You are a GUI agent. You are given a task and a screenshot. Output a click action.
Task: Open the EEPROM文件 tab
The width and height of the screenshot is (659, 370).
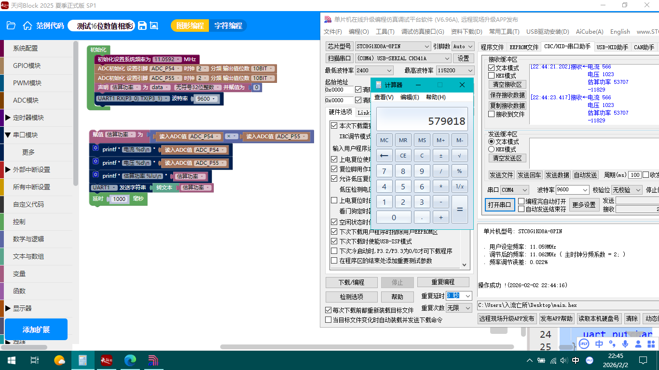(524, 47)
